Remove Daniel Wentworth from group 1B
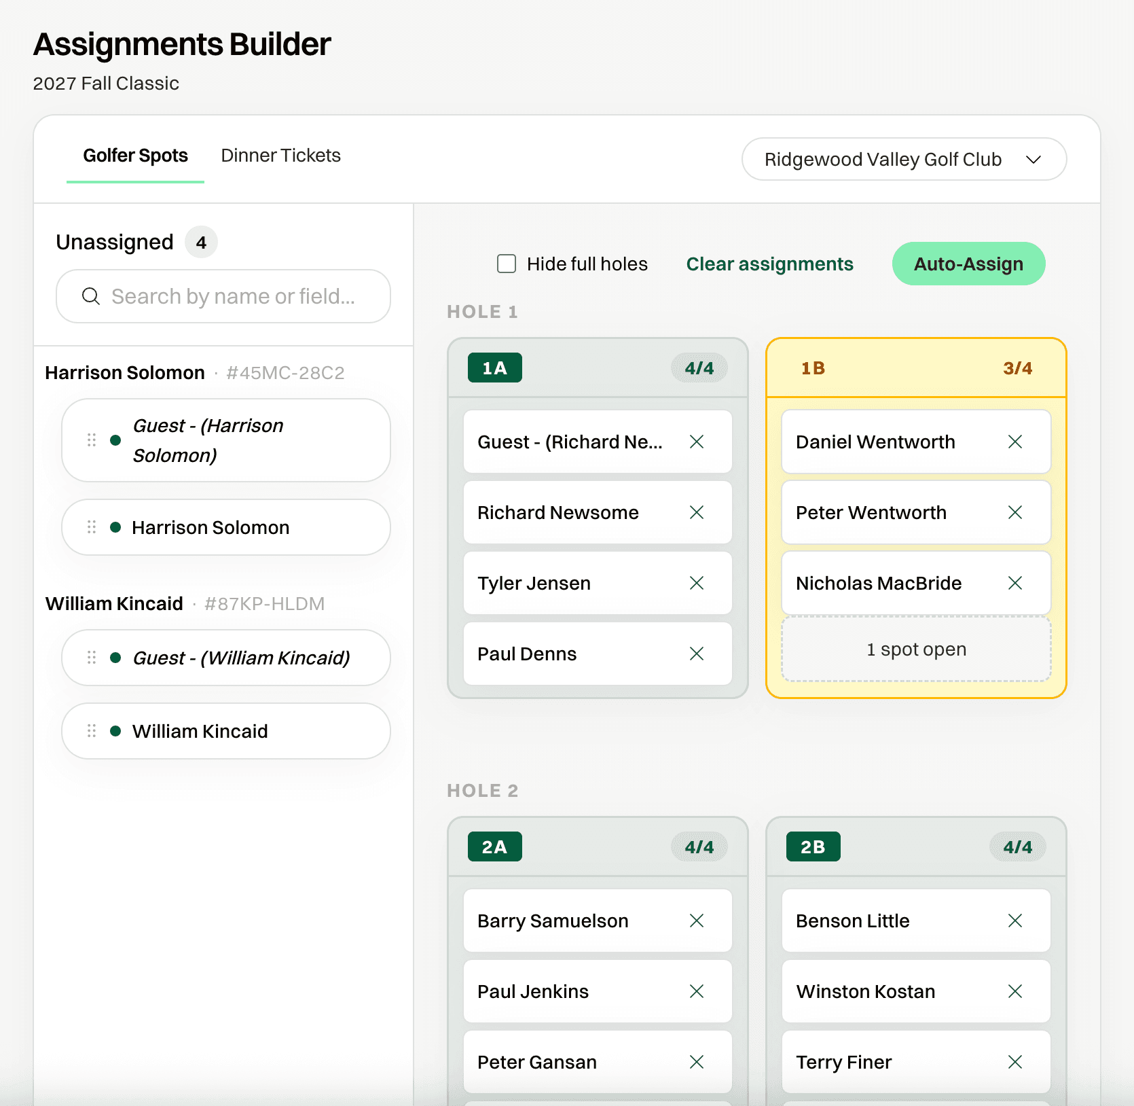Image resolution: width=1134 pixels, height=1106 pixels. pos(1015,442)
